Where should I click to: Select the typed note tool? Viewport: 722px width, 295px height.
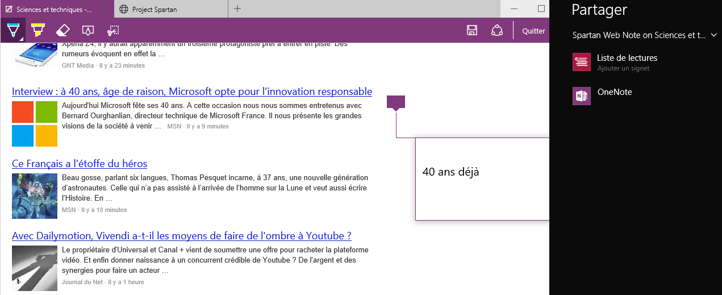pyautogui.click(x=87, y=30)
